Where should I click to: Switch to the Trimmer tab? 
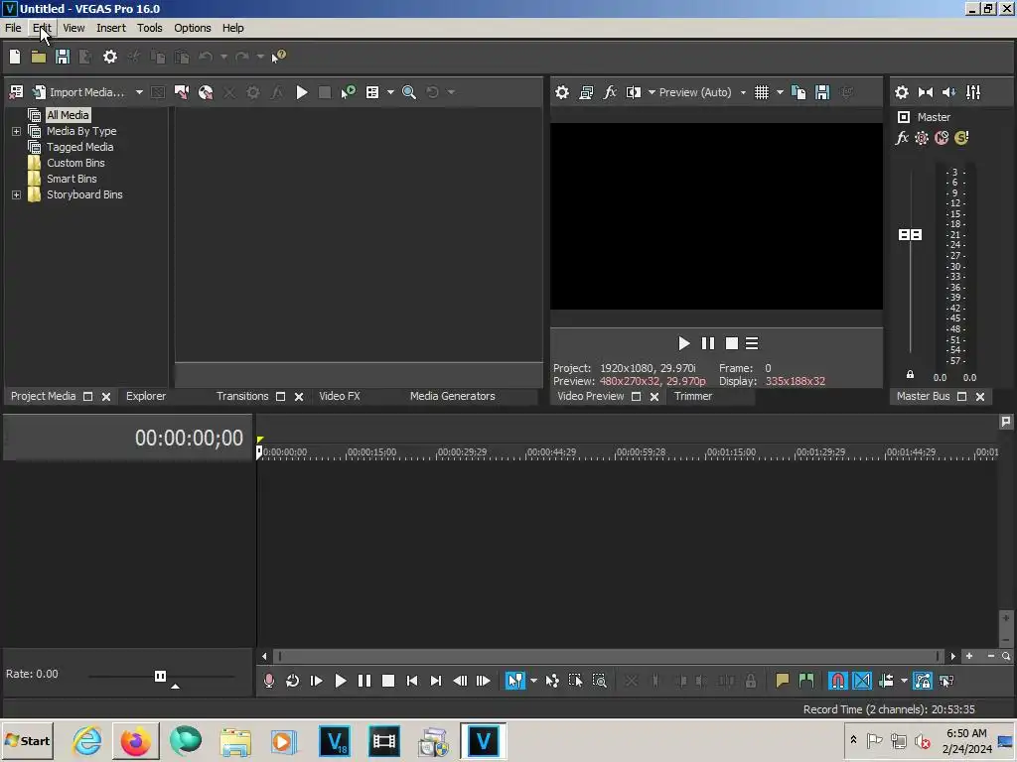(x=692, y=396)
